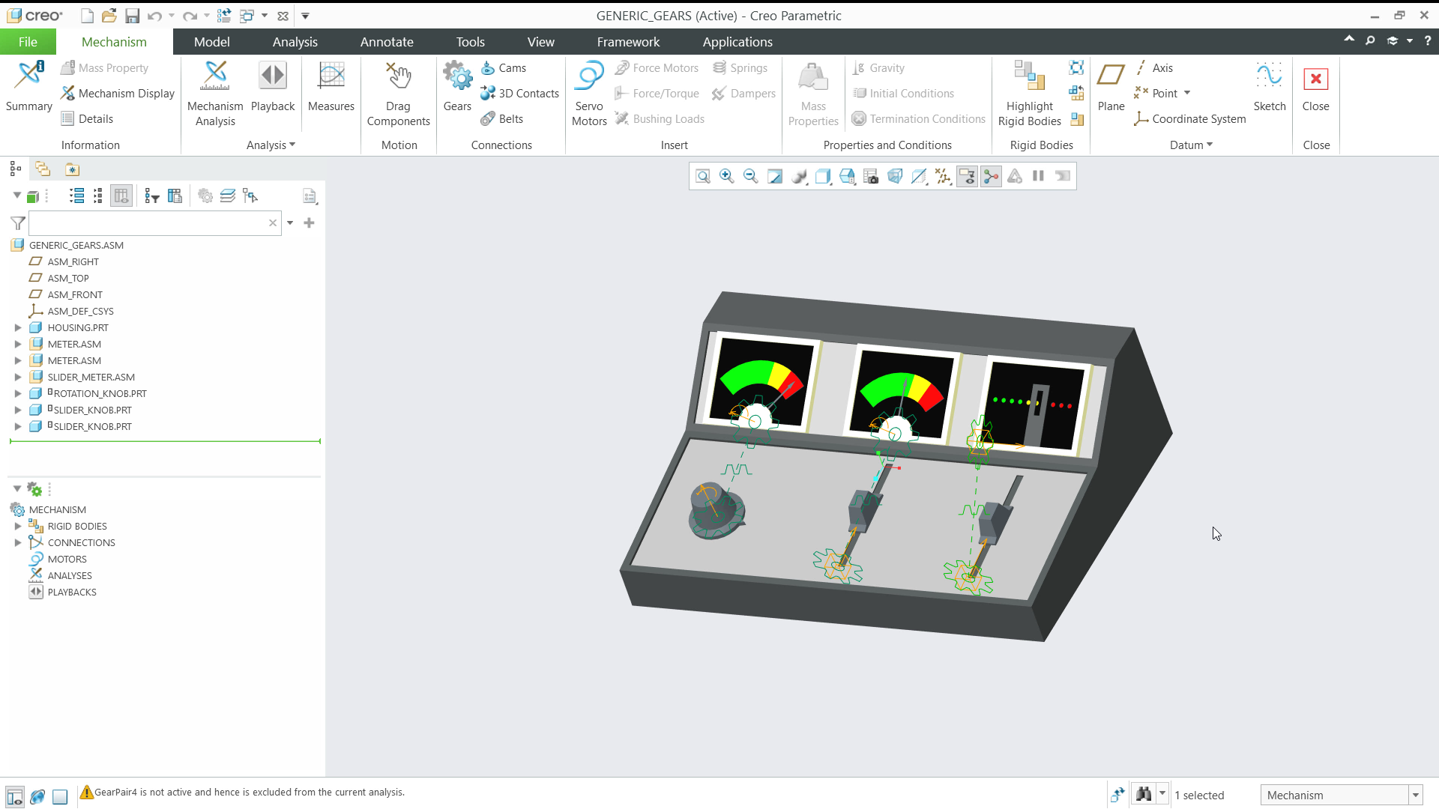Switch to the Tools ribbon tab

(471, 42)
